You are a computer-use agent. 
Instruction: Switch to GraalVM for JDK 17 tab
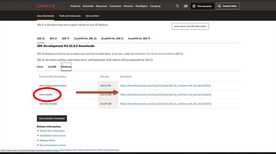coord(139,38)
